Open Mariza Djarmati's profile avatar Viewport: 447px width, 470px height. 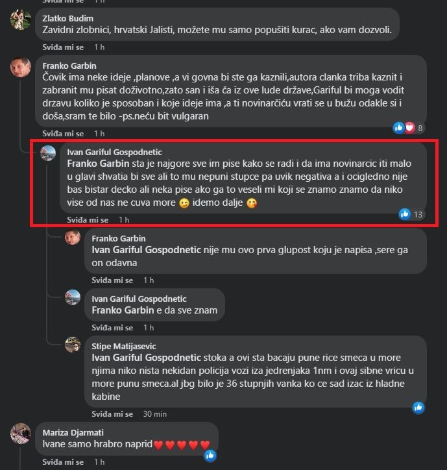[x=21, y=434]
